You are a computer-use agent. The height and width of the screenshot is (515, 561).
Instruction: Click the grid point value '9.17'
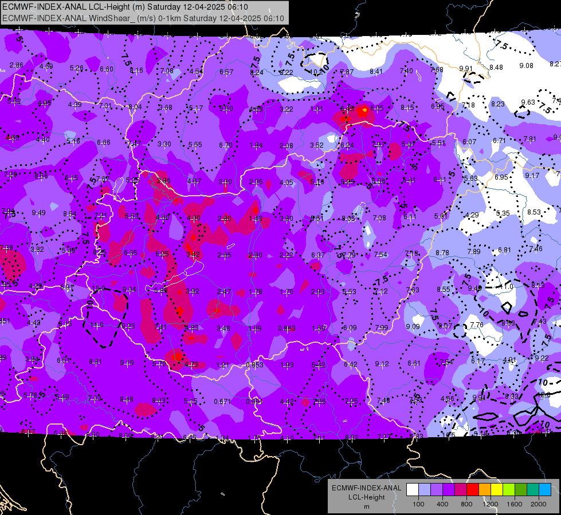click(532, 176)
